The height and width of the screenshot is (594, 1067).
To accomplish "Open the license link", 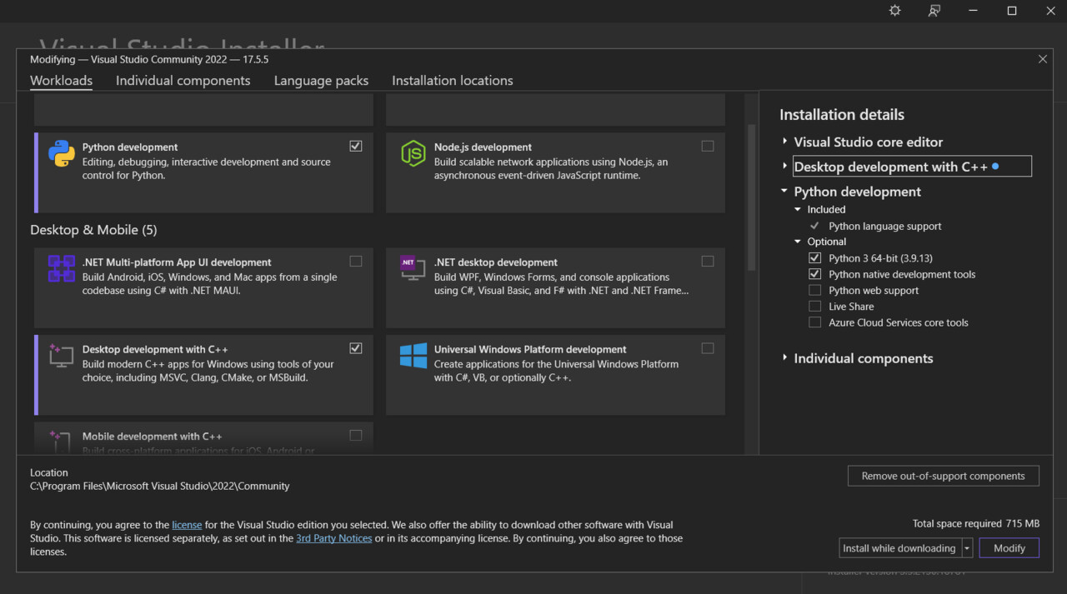I will 187,525.
